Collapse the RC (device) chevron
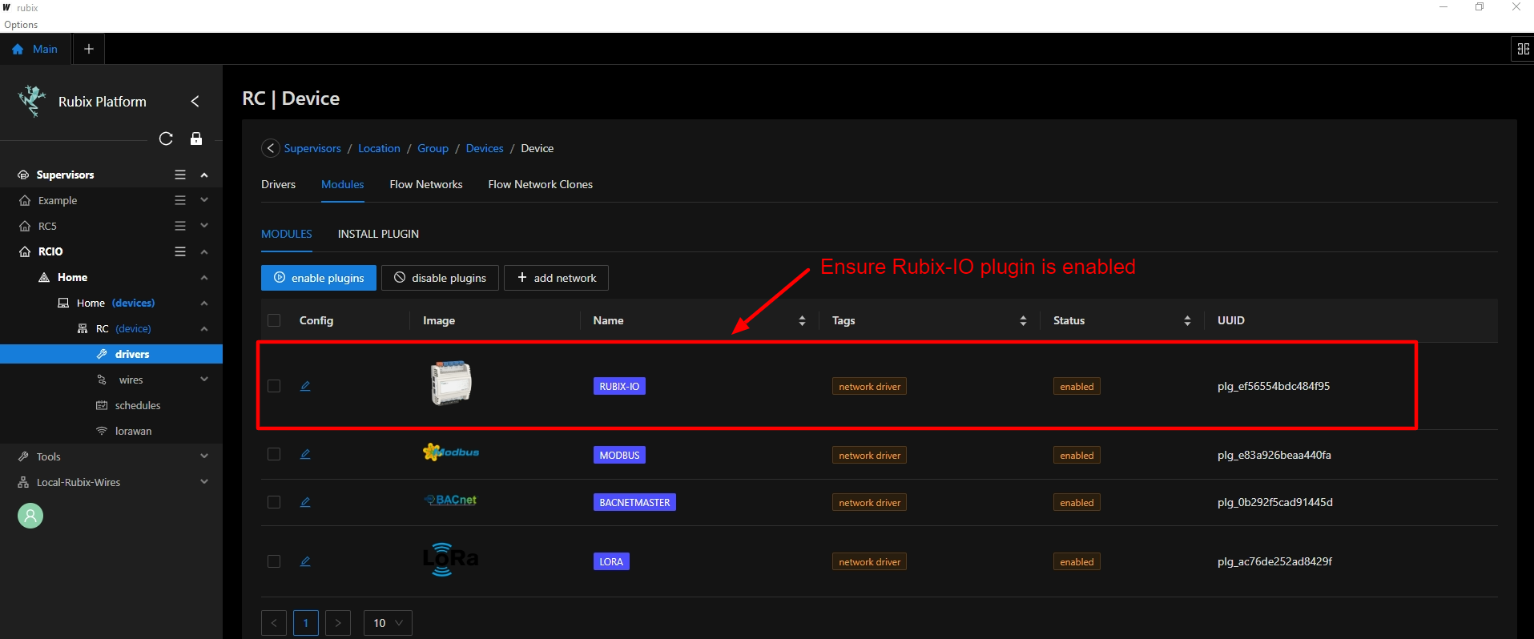 coord(204,328)
